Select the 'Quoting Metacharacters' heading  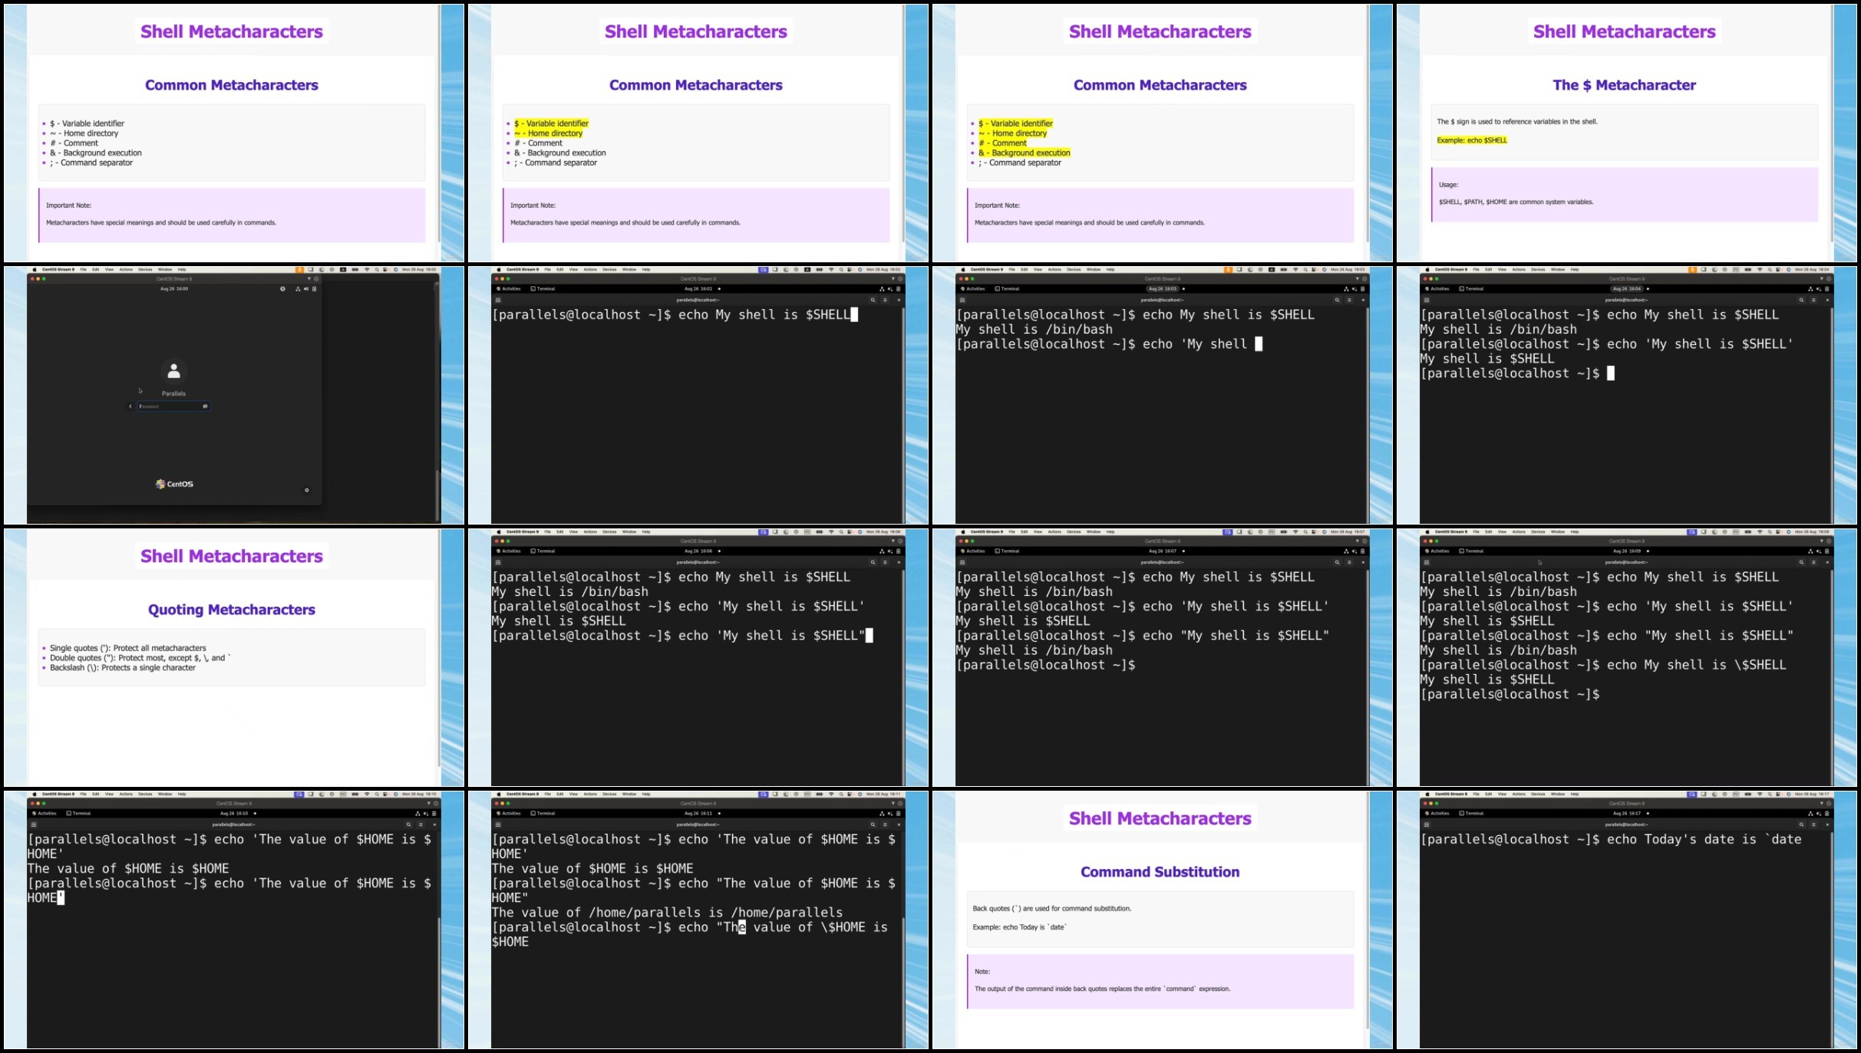click(232, 610)
